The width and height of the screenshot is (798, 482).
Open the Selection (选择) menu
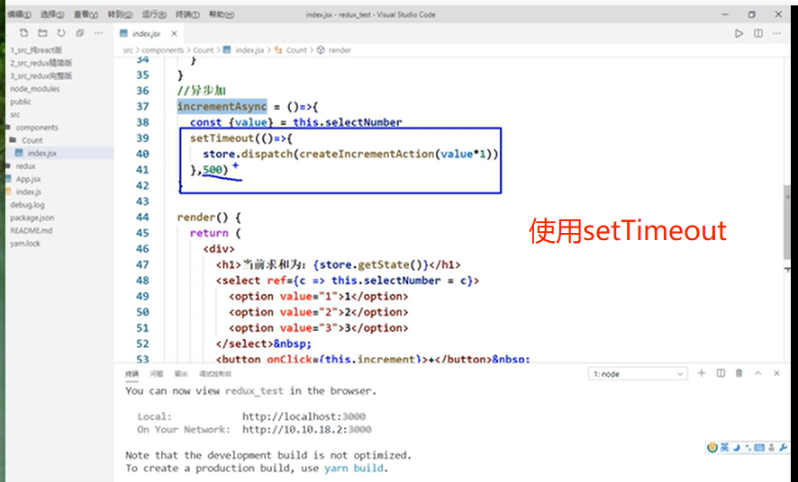(52, 14)
